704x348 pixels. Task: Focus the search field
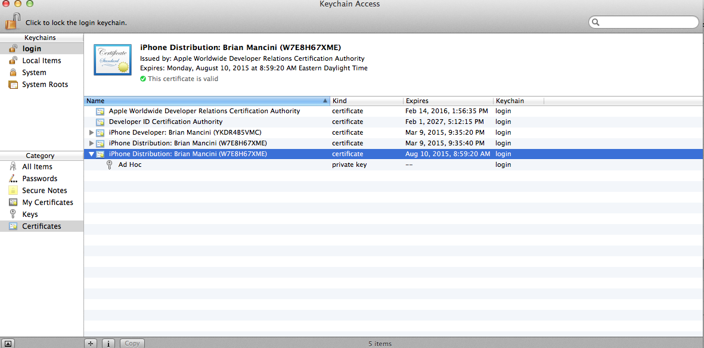point(644,22)
